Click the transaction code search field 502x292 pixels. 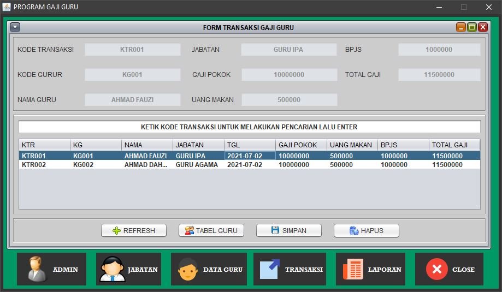tap(249, 127)
